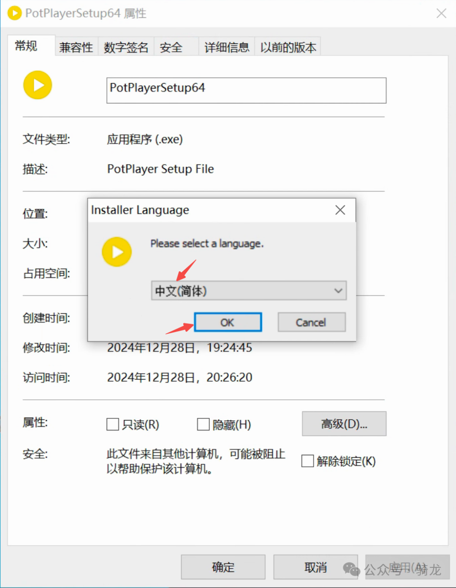Switch to the 兼容性 tab
456x588 pixels.
coord(76,47)
